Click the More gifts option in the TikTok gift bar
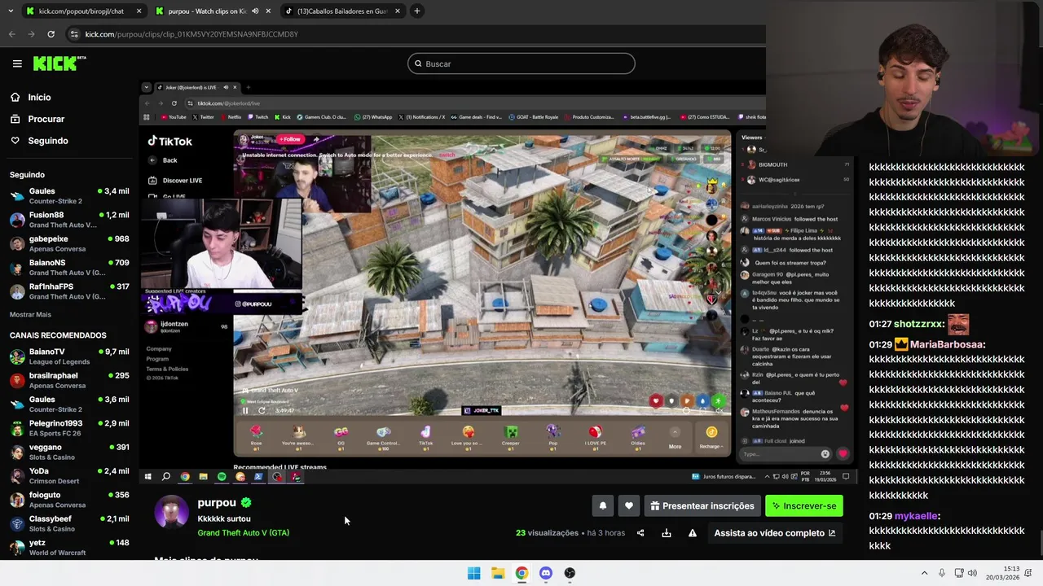Screen dimensions: 1043x586 pyautogui.click(x=675, y=437)
